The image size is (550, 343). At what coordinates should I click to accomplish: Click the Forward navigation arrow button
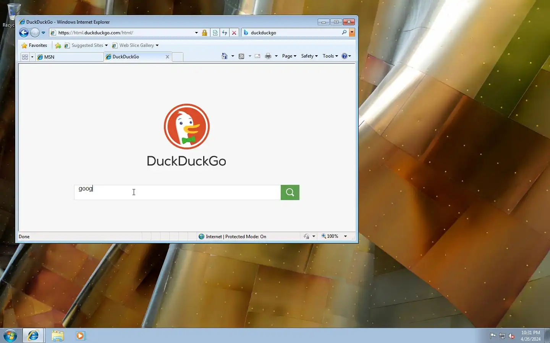click(x=35, y=33)
